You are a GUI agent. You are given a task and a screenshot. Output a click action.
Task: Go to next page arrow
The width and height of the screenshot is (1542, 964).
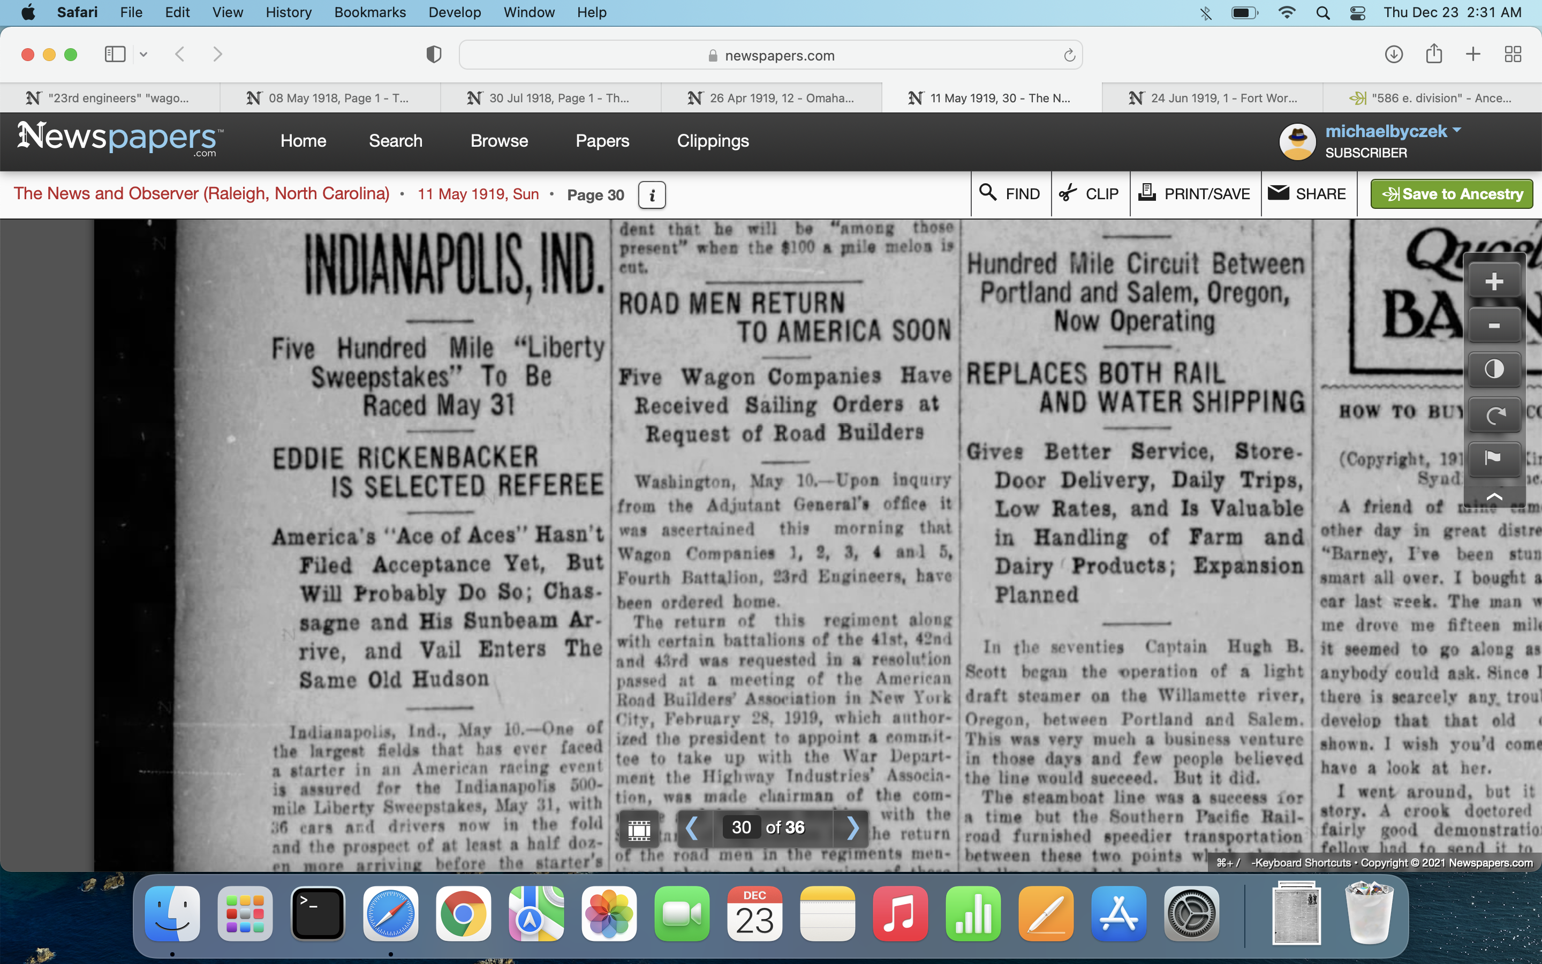click(852, 828)
